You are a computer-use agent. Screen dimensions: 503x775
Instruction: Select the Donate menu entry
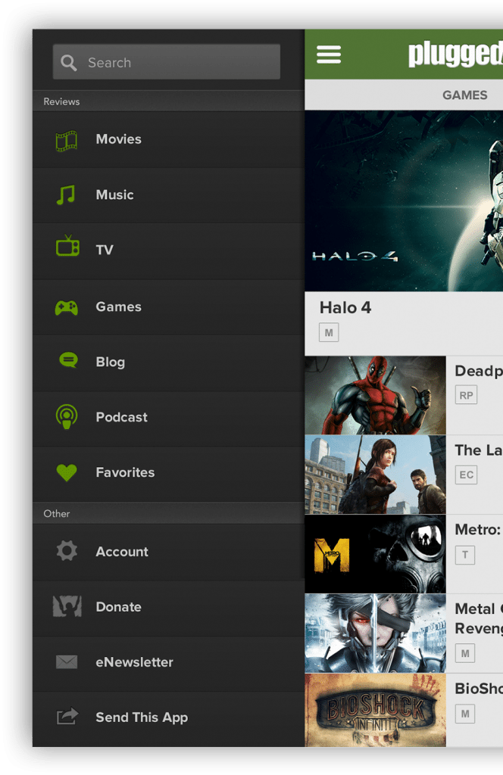tap(169, 608)
